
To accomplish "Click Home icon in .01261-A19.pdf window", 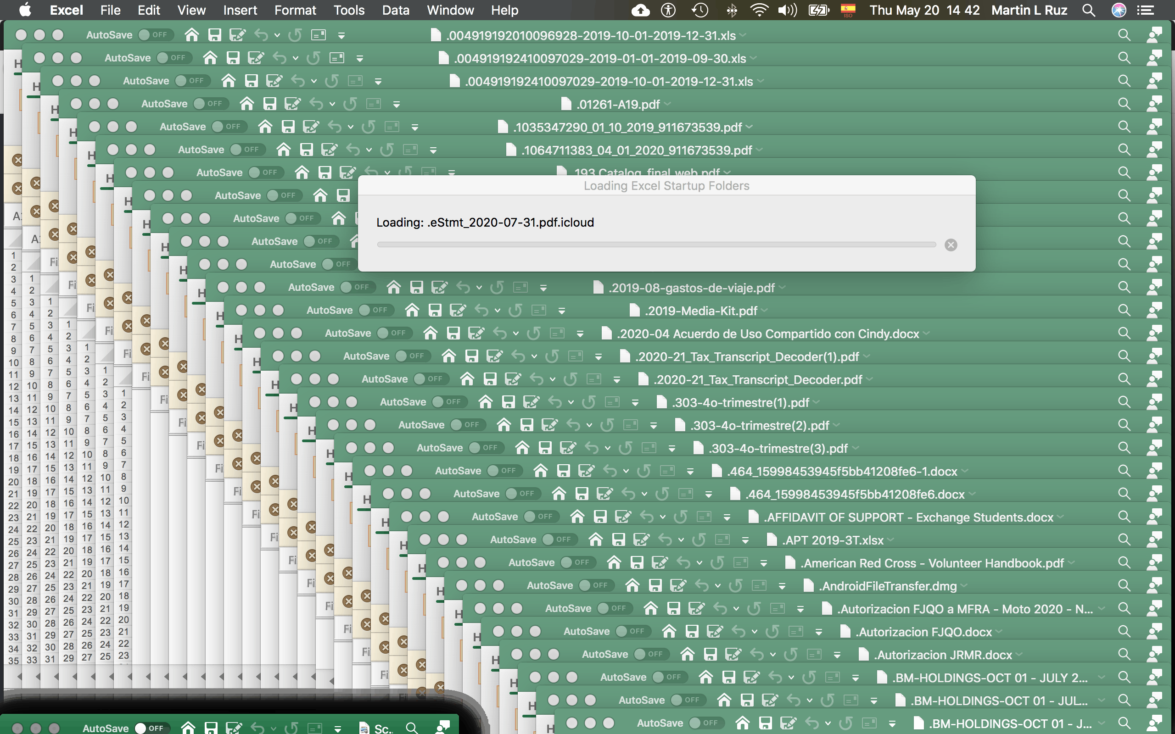I will [246, 104].
